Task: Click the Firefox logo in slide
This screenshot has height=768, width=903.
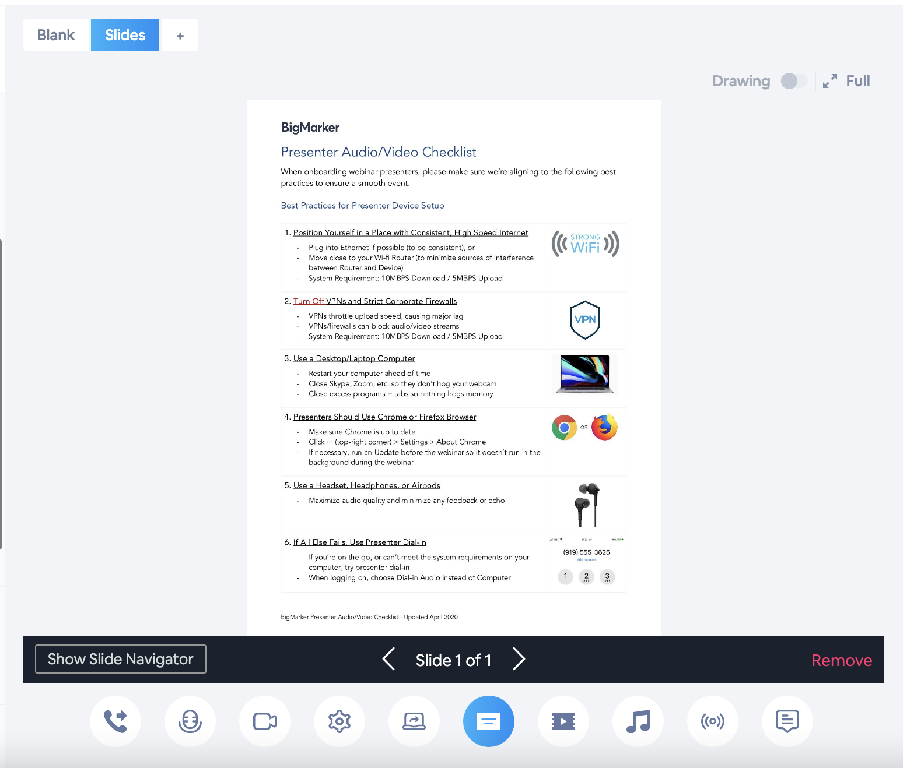Action: (x=604, y=427)
